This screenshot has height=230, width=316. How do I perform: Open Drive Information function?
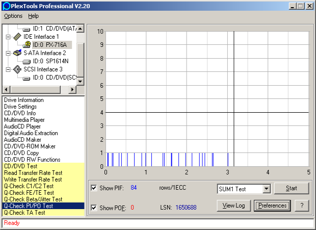coord(24,100)
